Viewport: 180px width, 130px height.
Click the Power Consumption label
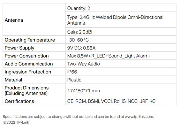click(x=26, y=56)
